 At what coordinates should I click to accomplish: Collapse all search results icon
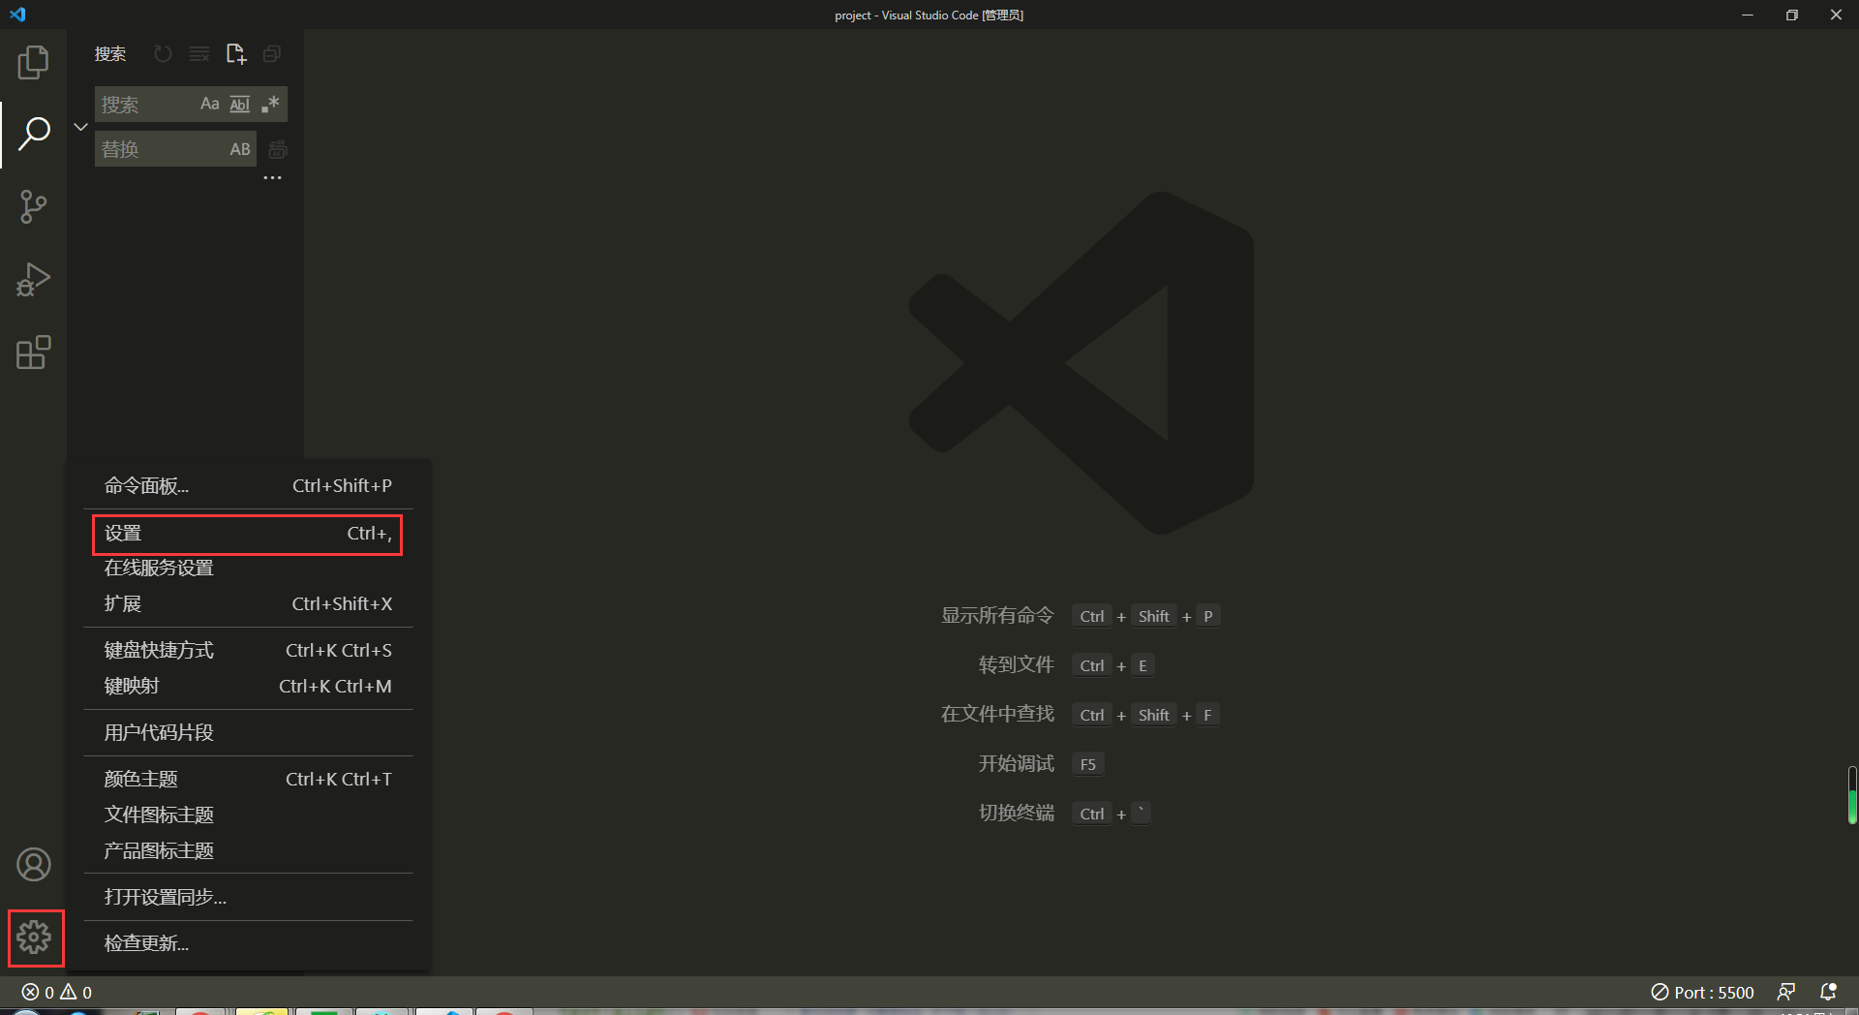click(272, 54)
